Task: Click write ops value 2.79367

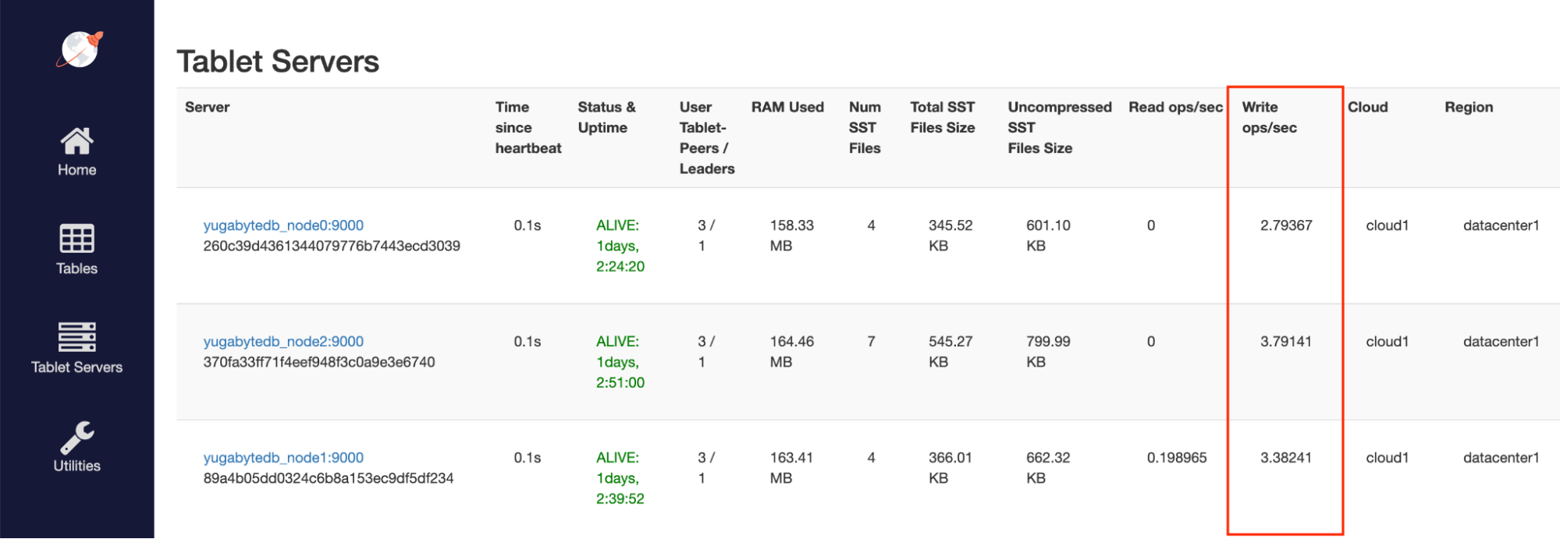Action: pyautogui.click(x=1286, y=225)
